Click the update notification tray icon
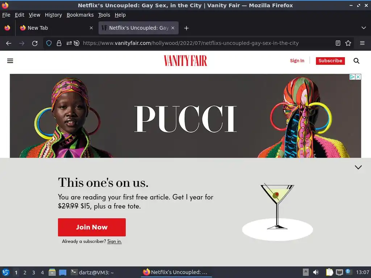This screenshot has width=371, height=278. pyautogui.click(x=349, y=272)
